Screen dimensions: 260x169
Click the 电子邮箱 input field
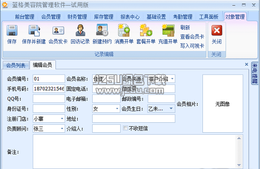click(x=106, y=99)
